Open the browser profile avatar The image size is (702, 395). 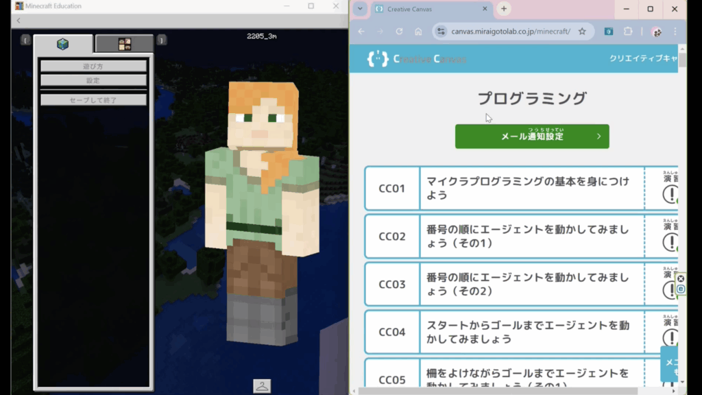point(657,32)
